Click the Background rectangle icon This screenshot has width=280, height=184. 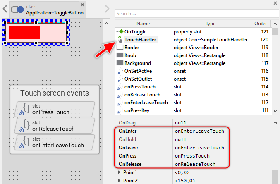[x=120, y=63]
